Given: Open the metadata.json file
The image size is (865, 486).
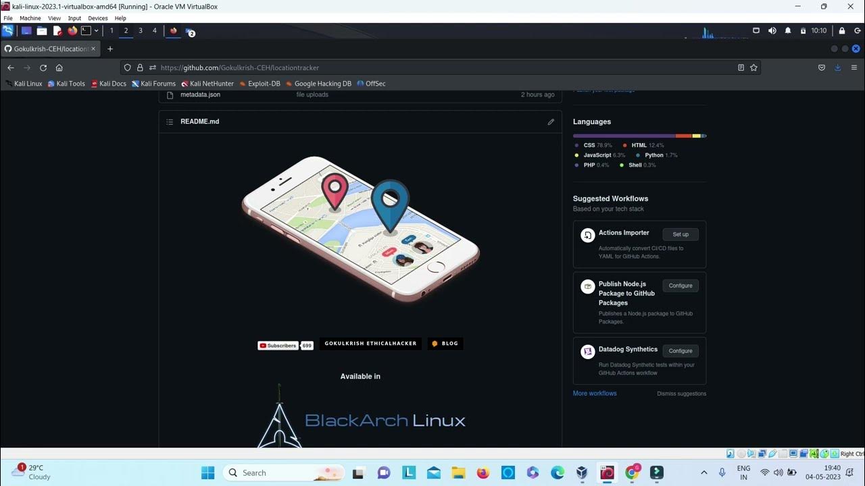Looking at the screenshot, I should [200, 94].
